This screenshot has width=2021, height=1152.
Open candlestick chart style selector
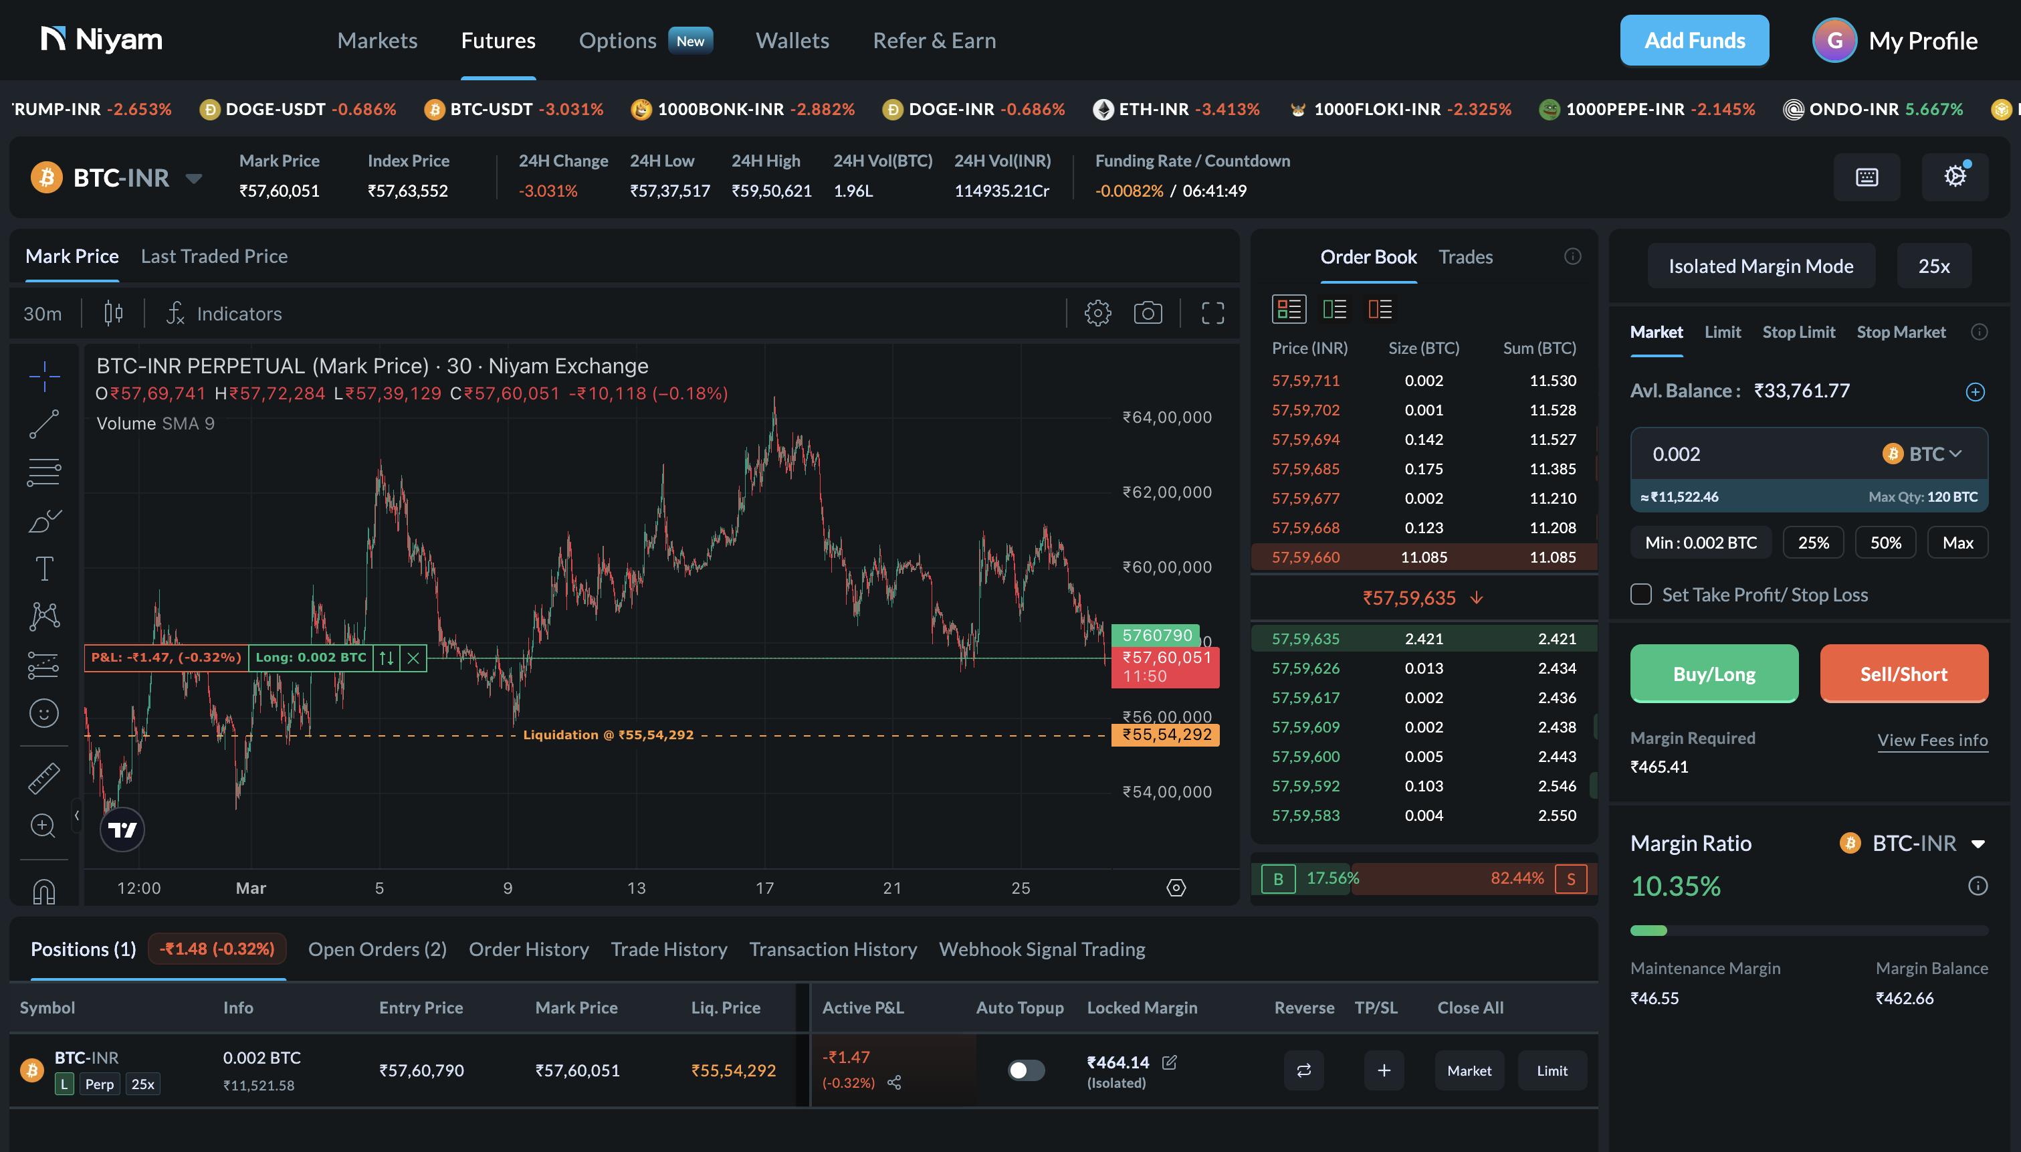pyautogui.click(x=113, y=313)
